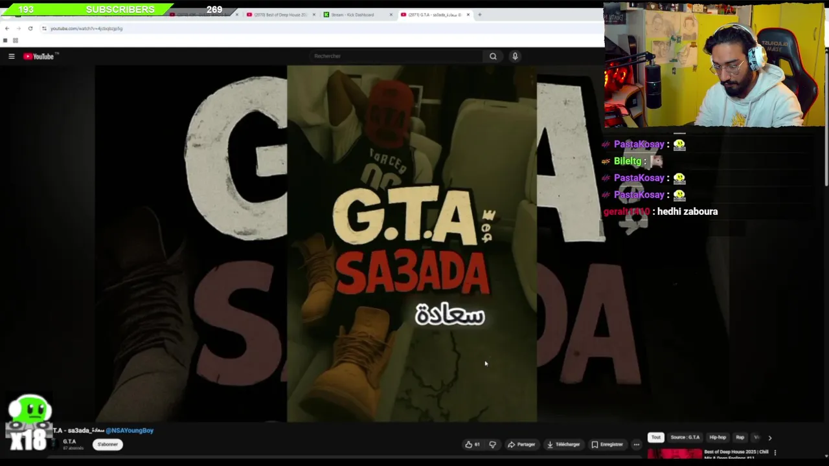
Task: Click the 'hedhi zaboura' chat message
Action: 687,212
